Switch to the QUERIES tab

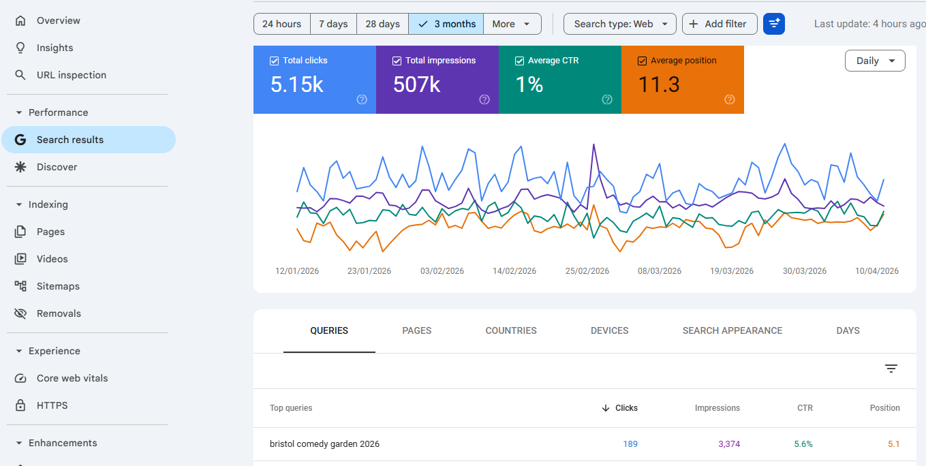click(329, 330)
